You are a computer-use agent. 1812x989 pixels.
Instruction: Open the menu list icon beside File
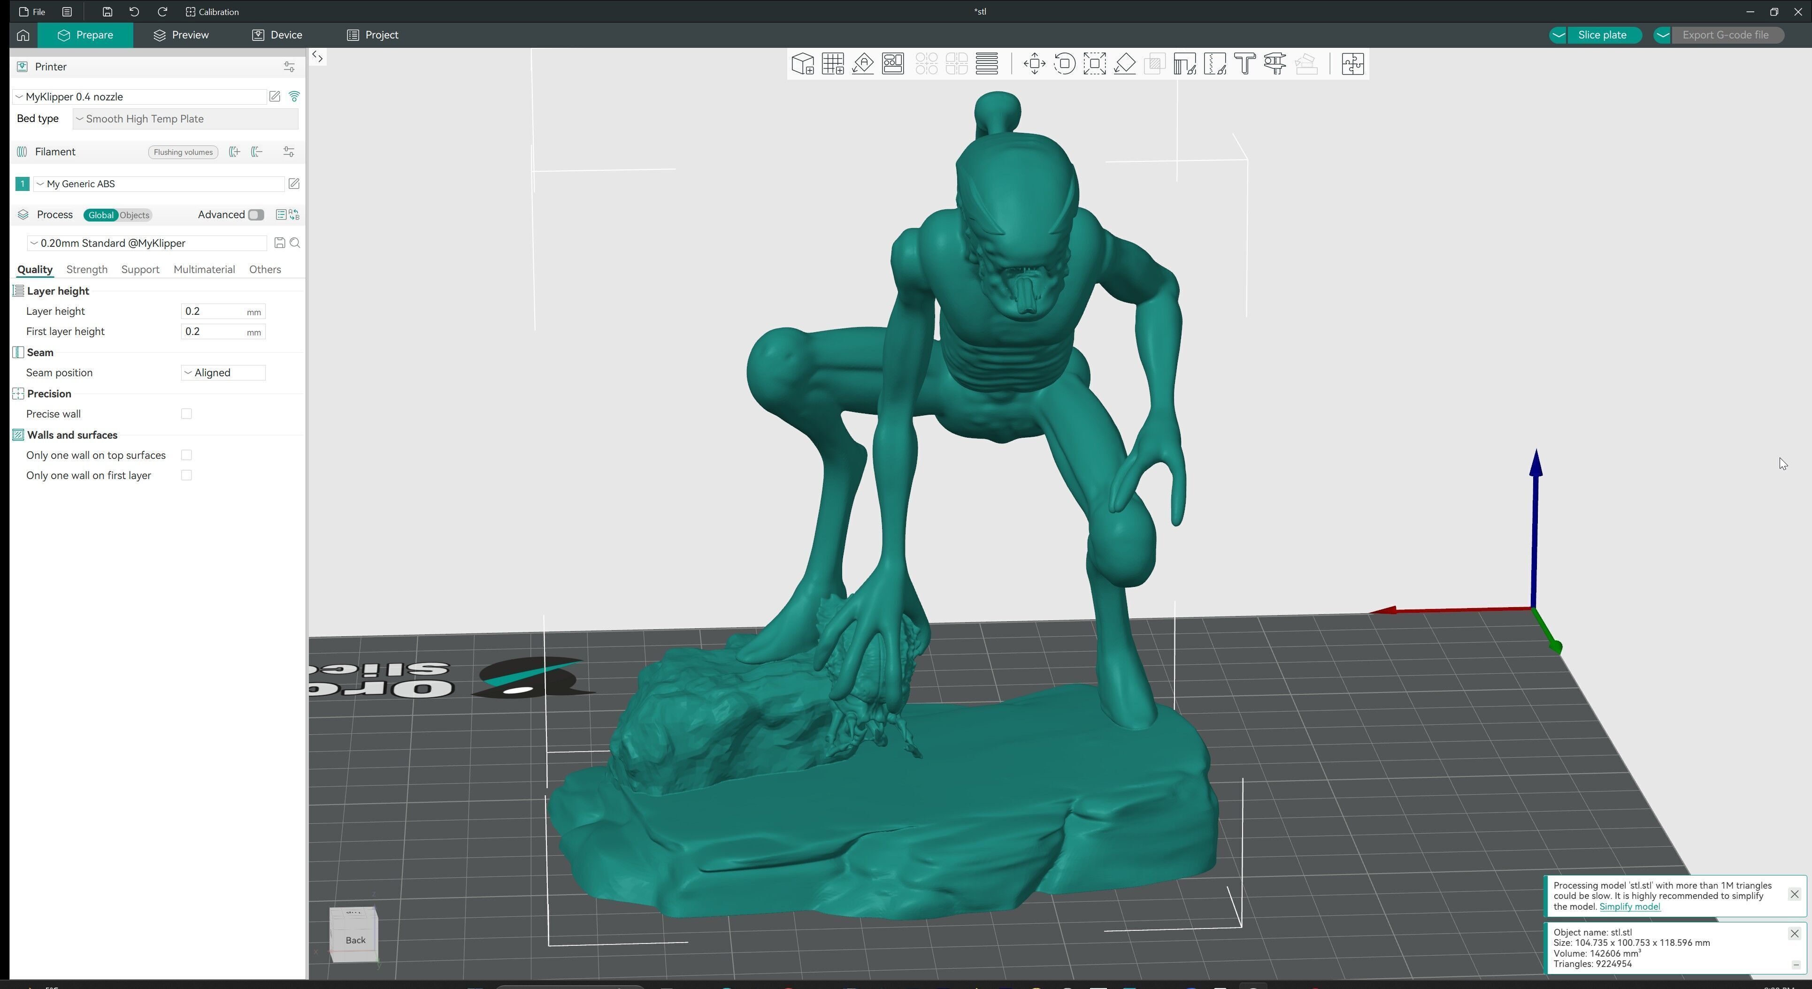(x=67, y=12)
